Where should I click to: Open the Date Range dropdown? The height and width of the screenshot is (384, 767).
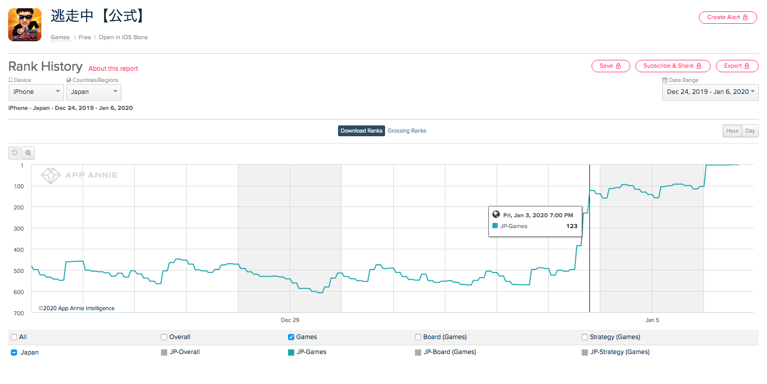pos(710,92)
